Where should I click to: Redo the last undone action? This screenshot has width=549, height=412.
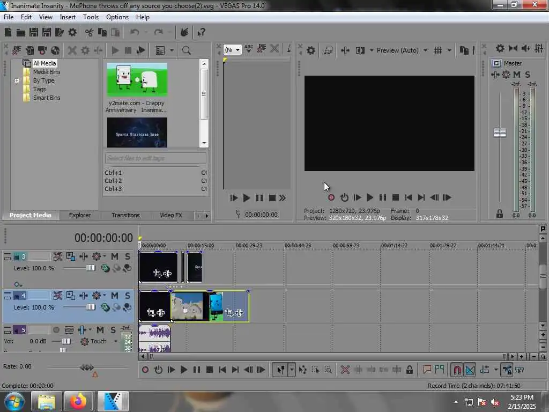(x=159, y=33)
